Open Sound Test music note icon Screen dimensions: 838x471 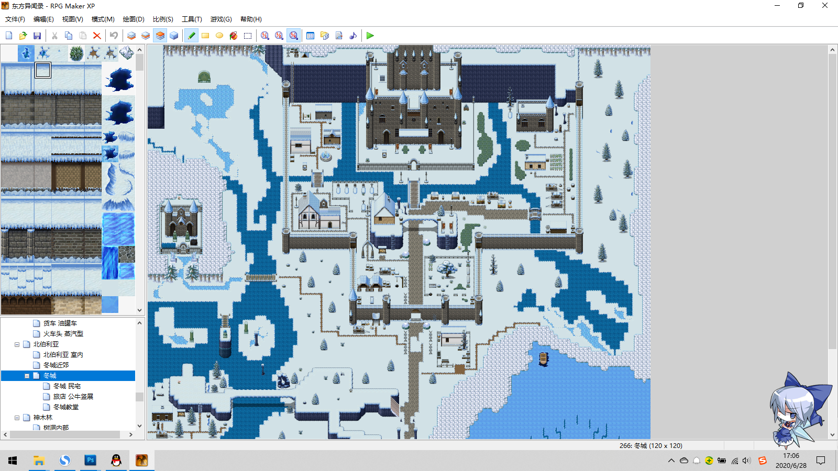click(x=353, y=36)
